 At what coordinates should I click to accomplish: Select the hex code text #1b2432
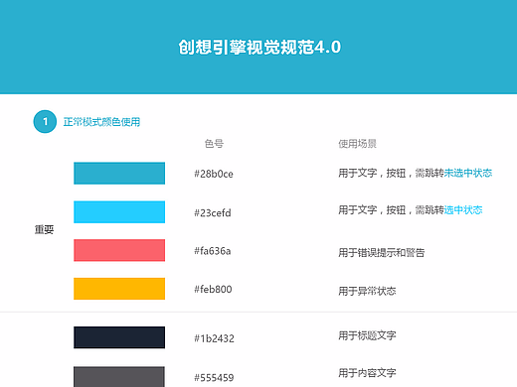(214, 338)
